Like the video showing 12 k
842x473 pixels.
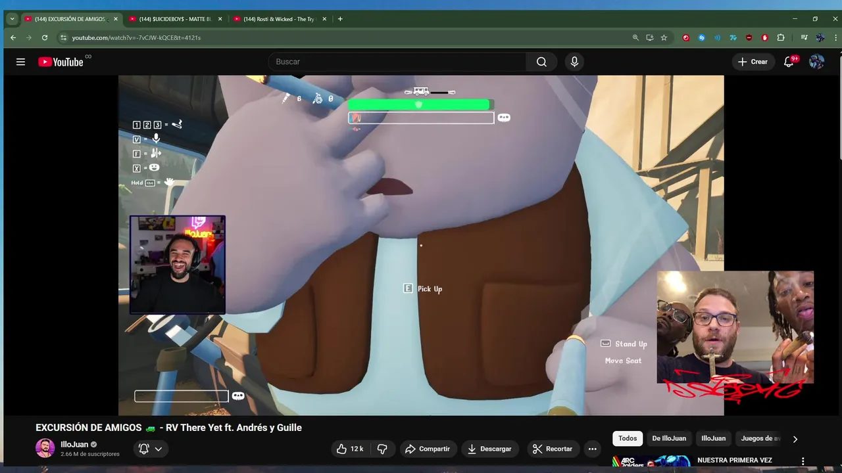(350, 449)
